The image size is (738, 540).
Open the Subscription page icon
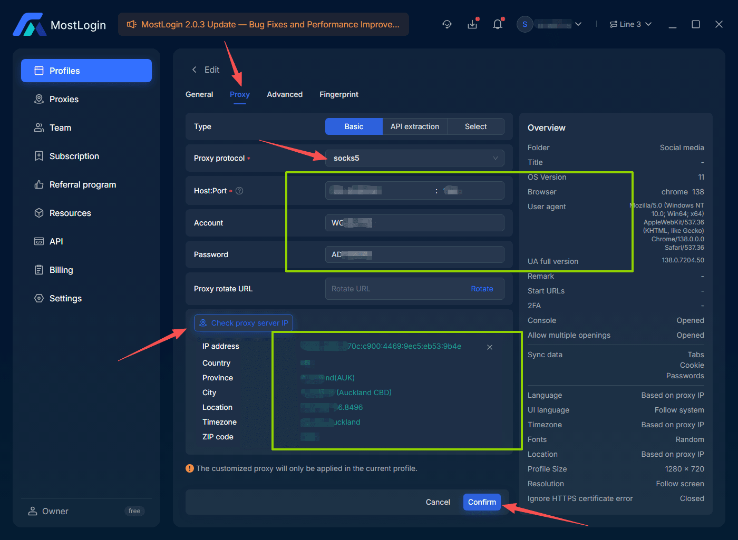[x=39, y=156]
